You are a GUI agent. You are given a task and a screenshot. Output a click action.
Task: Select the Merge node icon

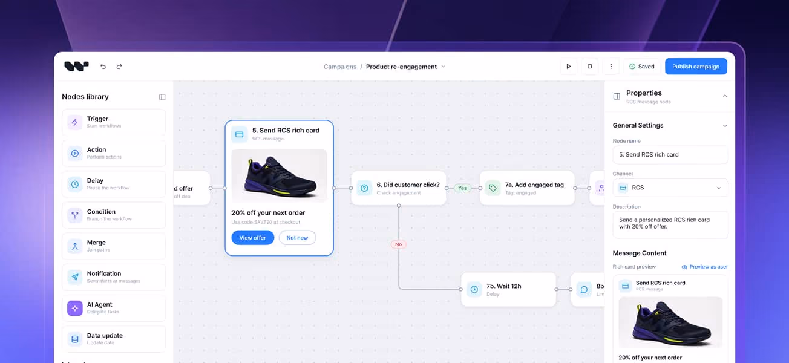(x=75, y=246)
